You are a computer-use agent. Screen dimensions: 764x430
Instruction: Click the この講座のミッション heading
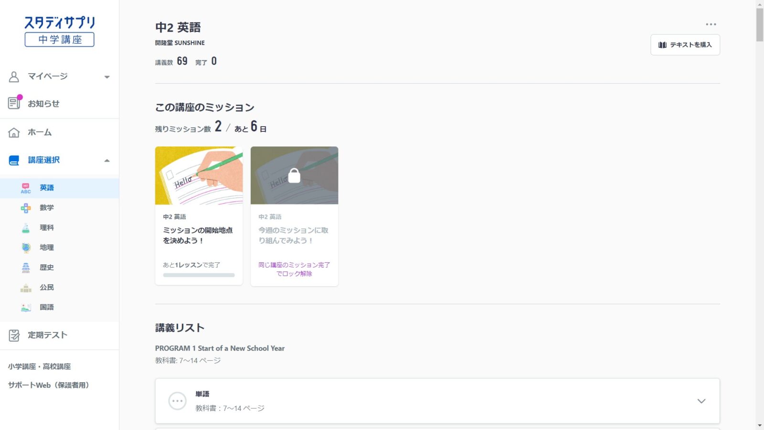(x=205, y=107)
